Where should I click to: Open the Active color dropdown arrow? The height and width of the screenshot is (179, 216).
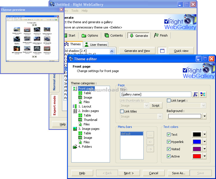pos(204,156)
